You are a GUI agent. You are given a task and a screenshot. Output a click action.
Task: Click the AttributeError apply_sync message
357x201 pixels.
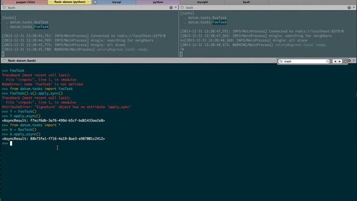point(66,107)
